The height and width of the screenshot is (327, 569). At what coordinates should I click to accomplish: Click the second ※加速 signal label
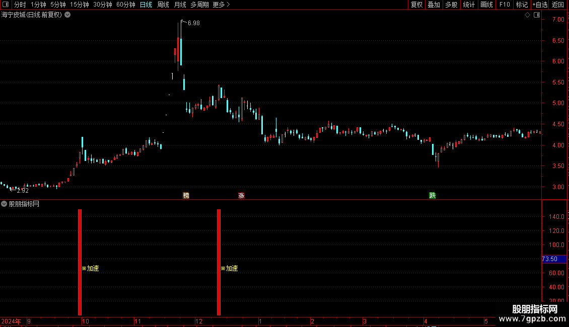point(229,268)
